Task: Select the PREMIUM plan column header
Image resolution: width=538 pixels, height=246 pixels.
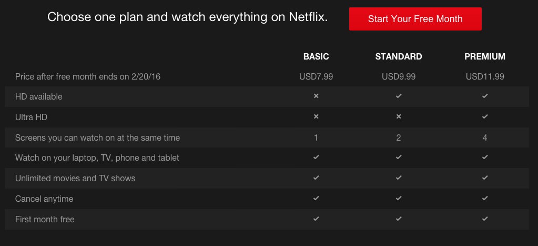Action: click(485, 56)
